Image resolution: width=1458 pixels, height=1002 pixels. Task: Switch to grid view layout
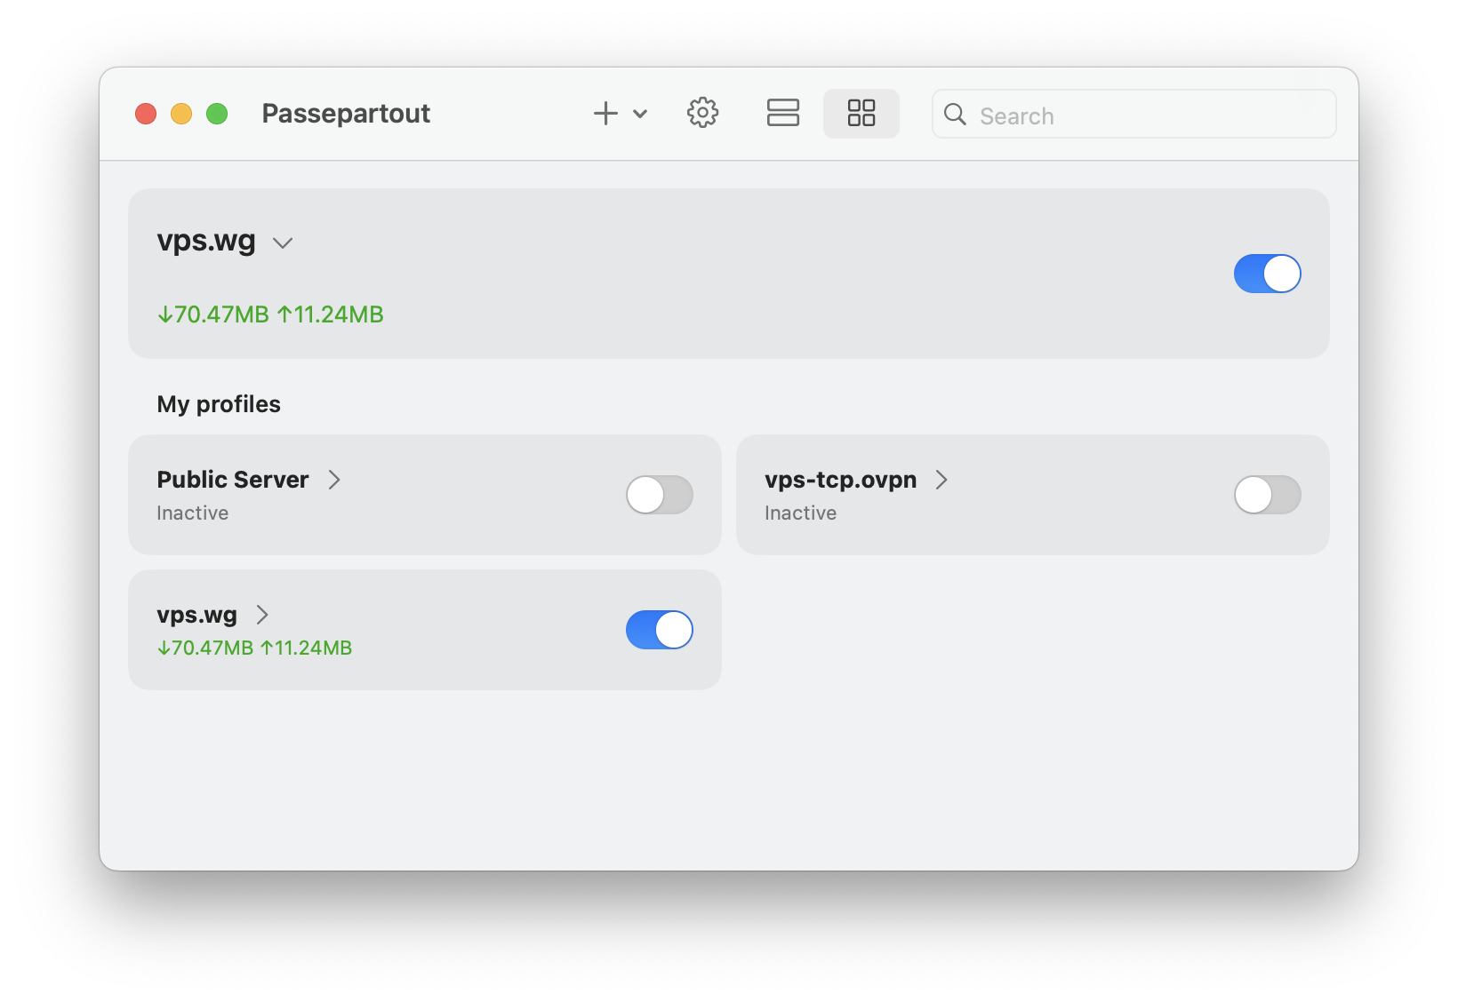point(861,114)
